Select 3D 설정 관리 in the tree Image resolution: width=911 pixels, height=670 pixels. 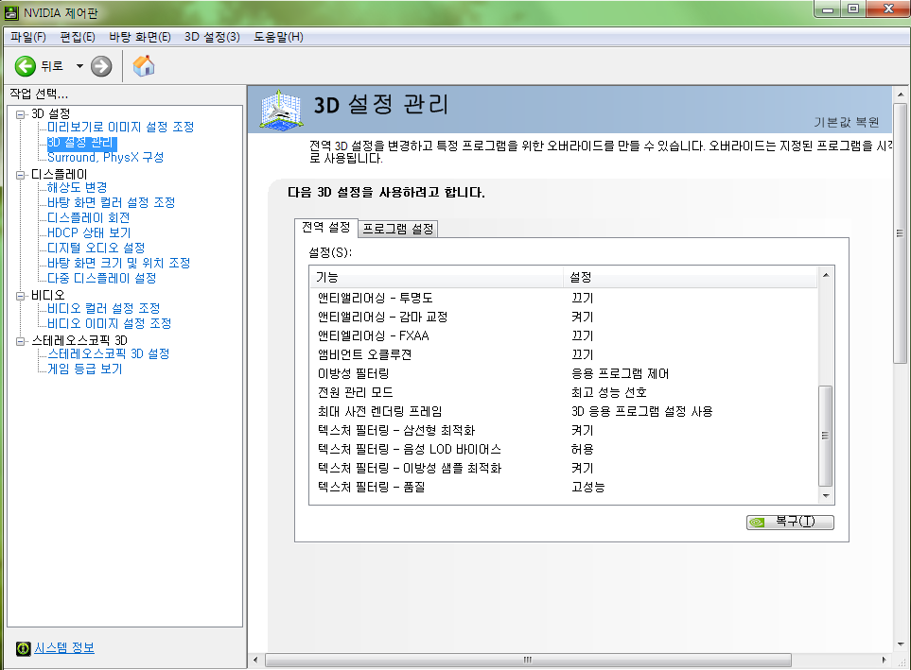(x=81, y=143)
